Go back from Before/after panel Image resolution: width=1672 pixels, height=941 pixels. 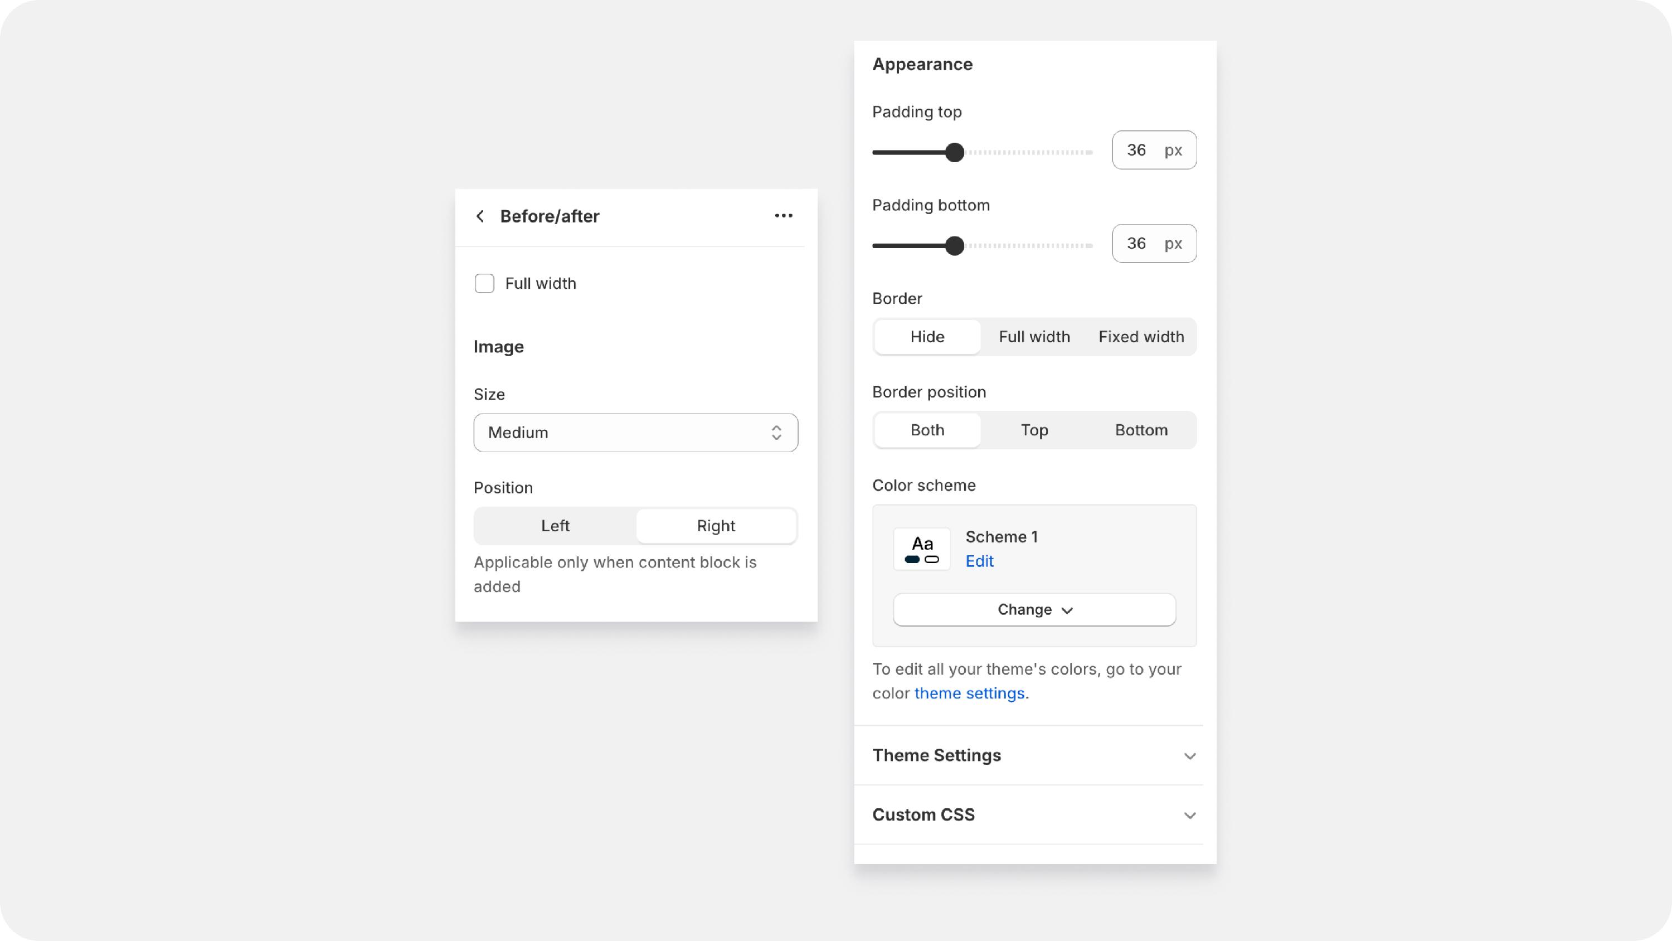[x=480, y=216]
